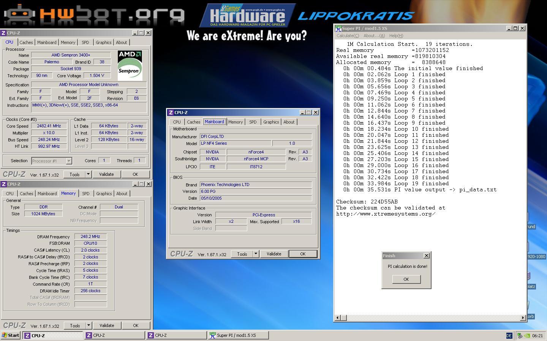Click motherboard model field LP NF4 Series
This screenshot has height=341, width=547.
(236, 143)
